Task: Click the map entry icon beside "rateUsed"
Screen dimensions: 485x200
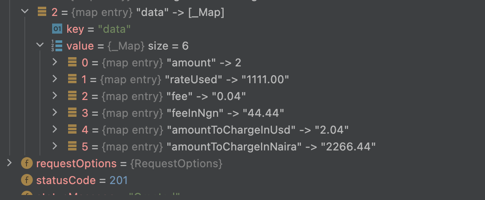Action: click(x=72, y=79)
